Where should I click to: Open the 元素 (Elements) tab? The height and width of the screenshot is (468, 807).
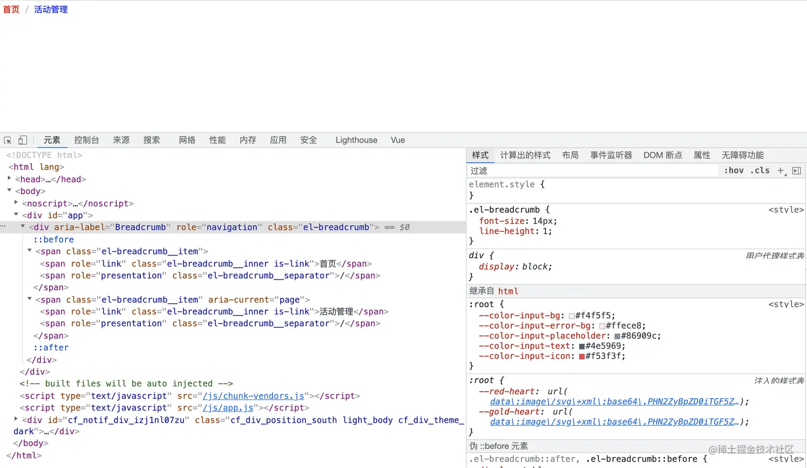[x=52, y=140]
